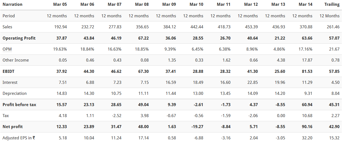Click Trailing OPM value 21.67

coord(334,49)
